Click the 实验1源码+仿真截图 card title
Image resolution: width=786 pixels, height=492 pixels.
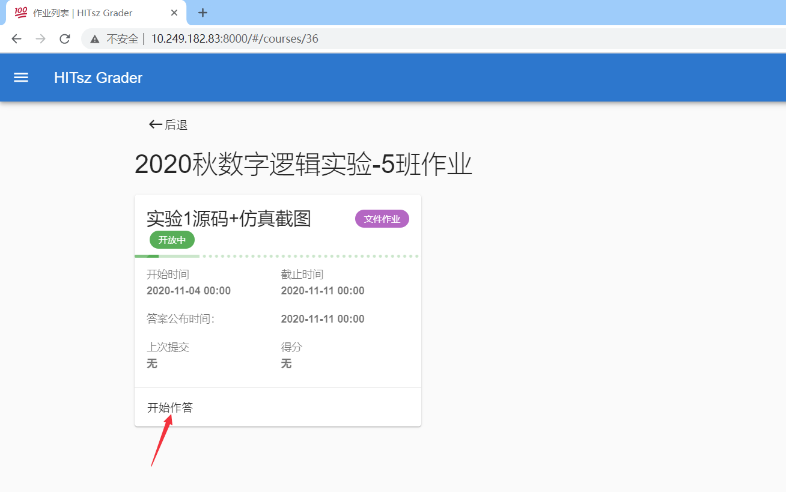pyautogui.click(x=229, y=219)
